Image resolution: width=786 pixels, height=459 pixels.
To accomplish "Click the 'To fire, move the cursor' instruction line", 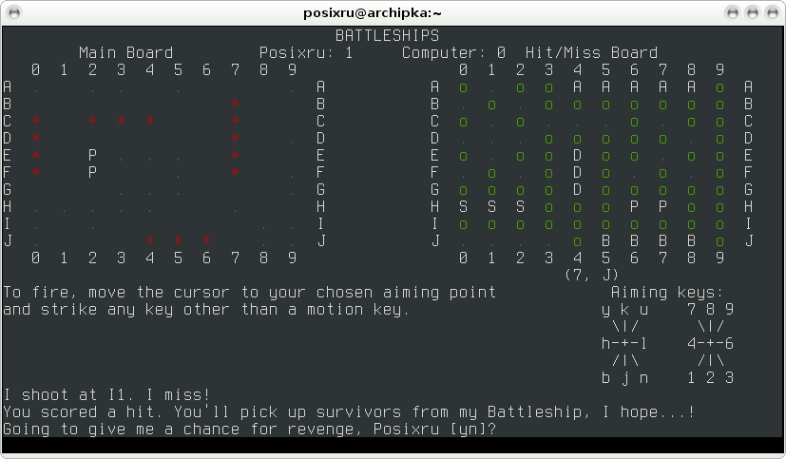I will point(249,292).
